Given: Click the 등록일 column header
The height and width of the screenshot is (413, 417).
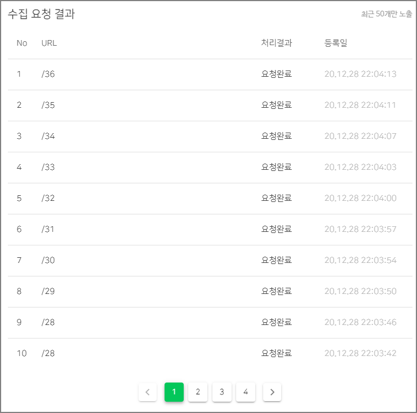Looking at the screenshot, I should point(336,43).
